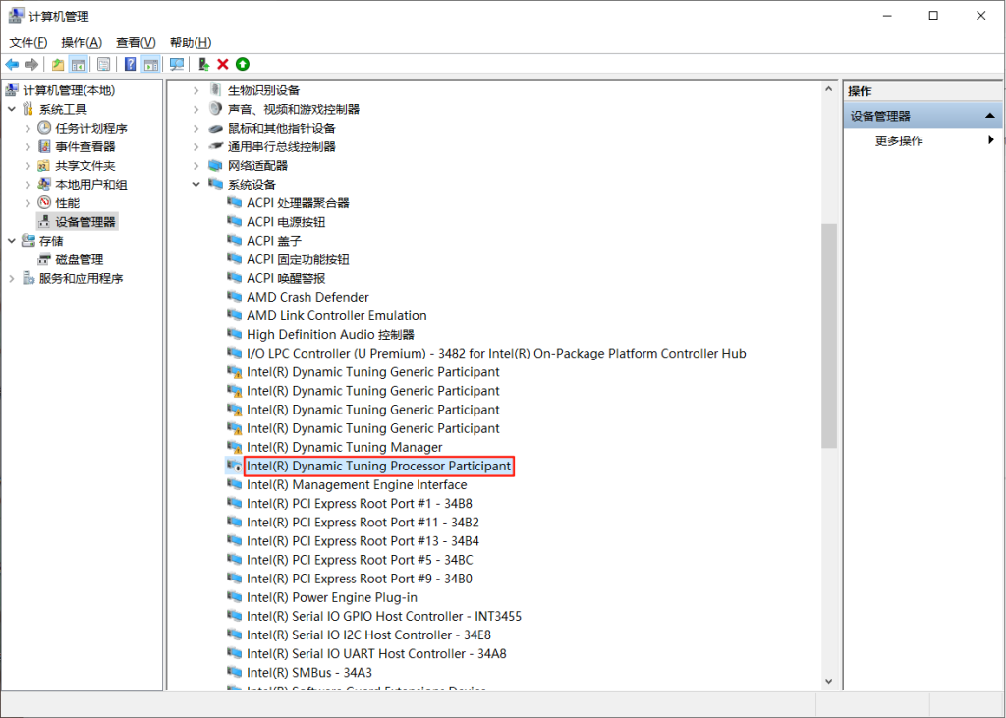This screenshot has height=718, width=1006.
Task: Open Properties via the toolbar sheet icon
Action: point(103,65)
